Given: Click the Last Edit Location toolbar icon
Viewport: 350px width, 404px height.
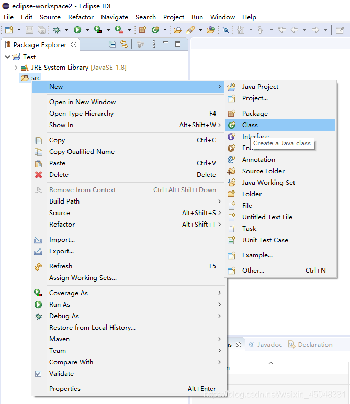Looking at the screenshot, I should (x=282, y=30).
